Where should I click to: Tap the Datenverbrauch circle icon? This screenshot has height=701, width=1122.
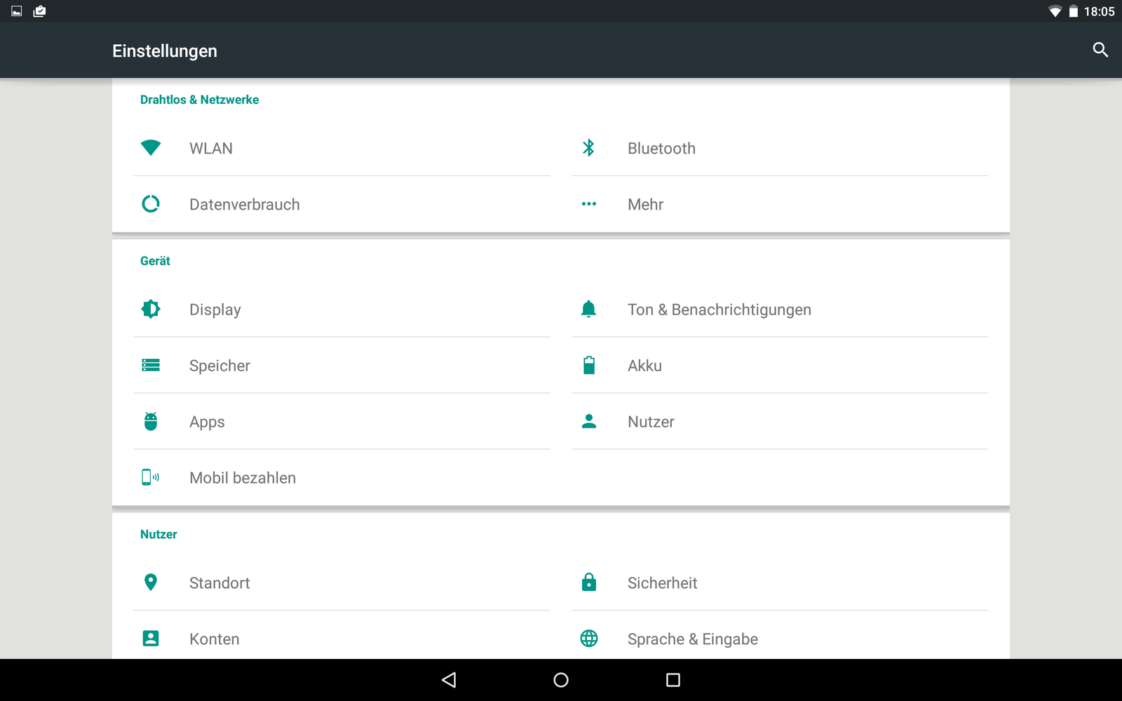pos(151,204)
